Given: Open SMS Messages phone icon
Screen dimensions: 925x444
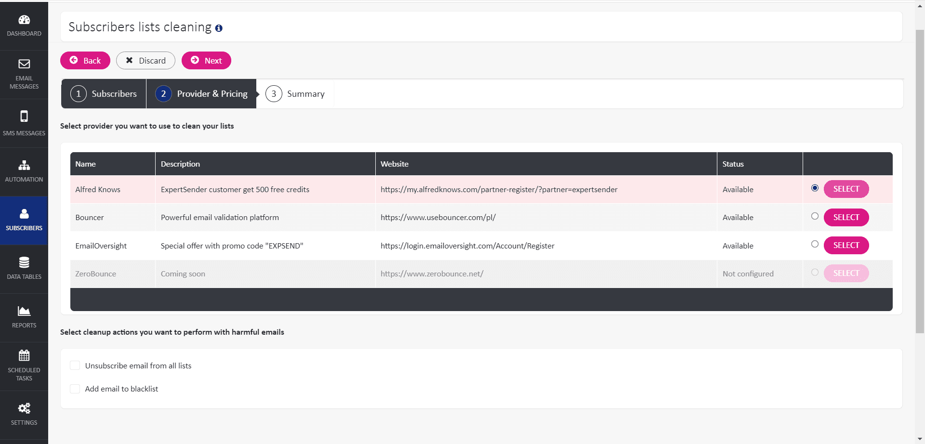Looking at the screenshot, I should [x=24, y=116].
